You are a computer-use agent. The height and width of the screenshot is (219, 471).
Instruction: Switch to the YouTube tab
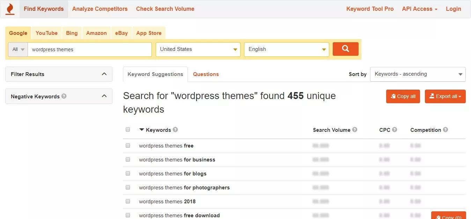[46, 33]
